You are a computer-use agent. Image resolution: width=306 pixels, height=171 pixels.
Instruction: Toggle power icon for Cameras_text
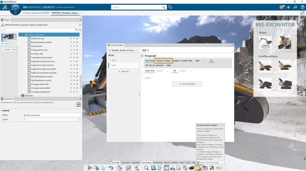pos(71,46)
